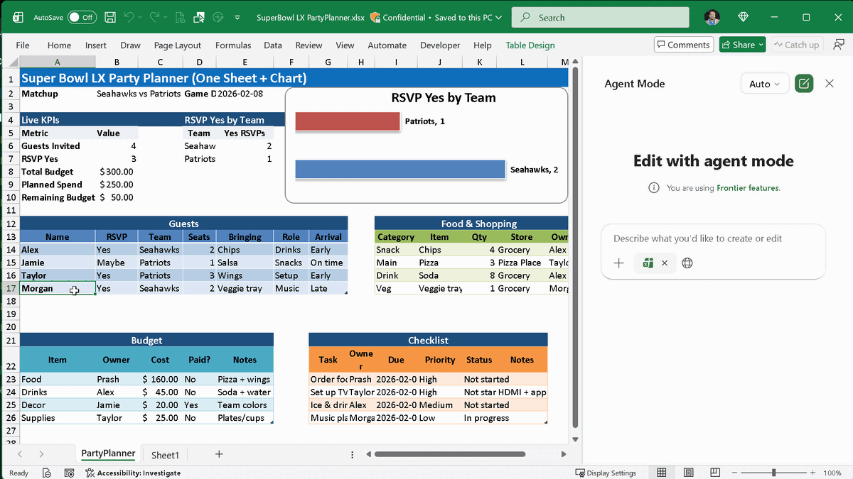The image size is (853, 479).
Task: Select the Sheet1 tab
Action: pos(165,454)
